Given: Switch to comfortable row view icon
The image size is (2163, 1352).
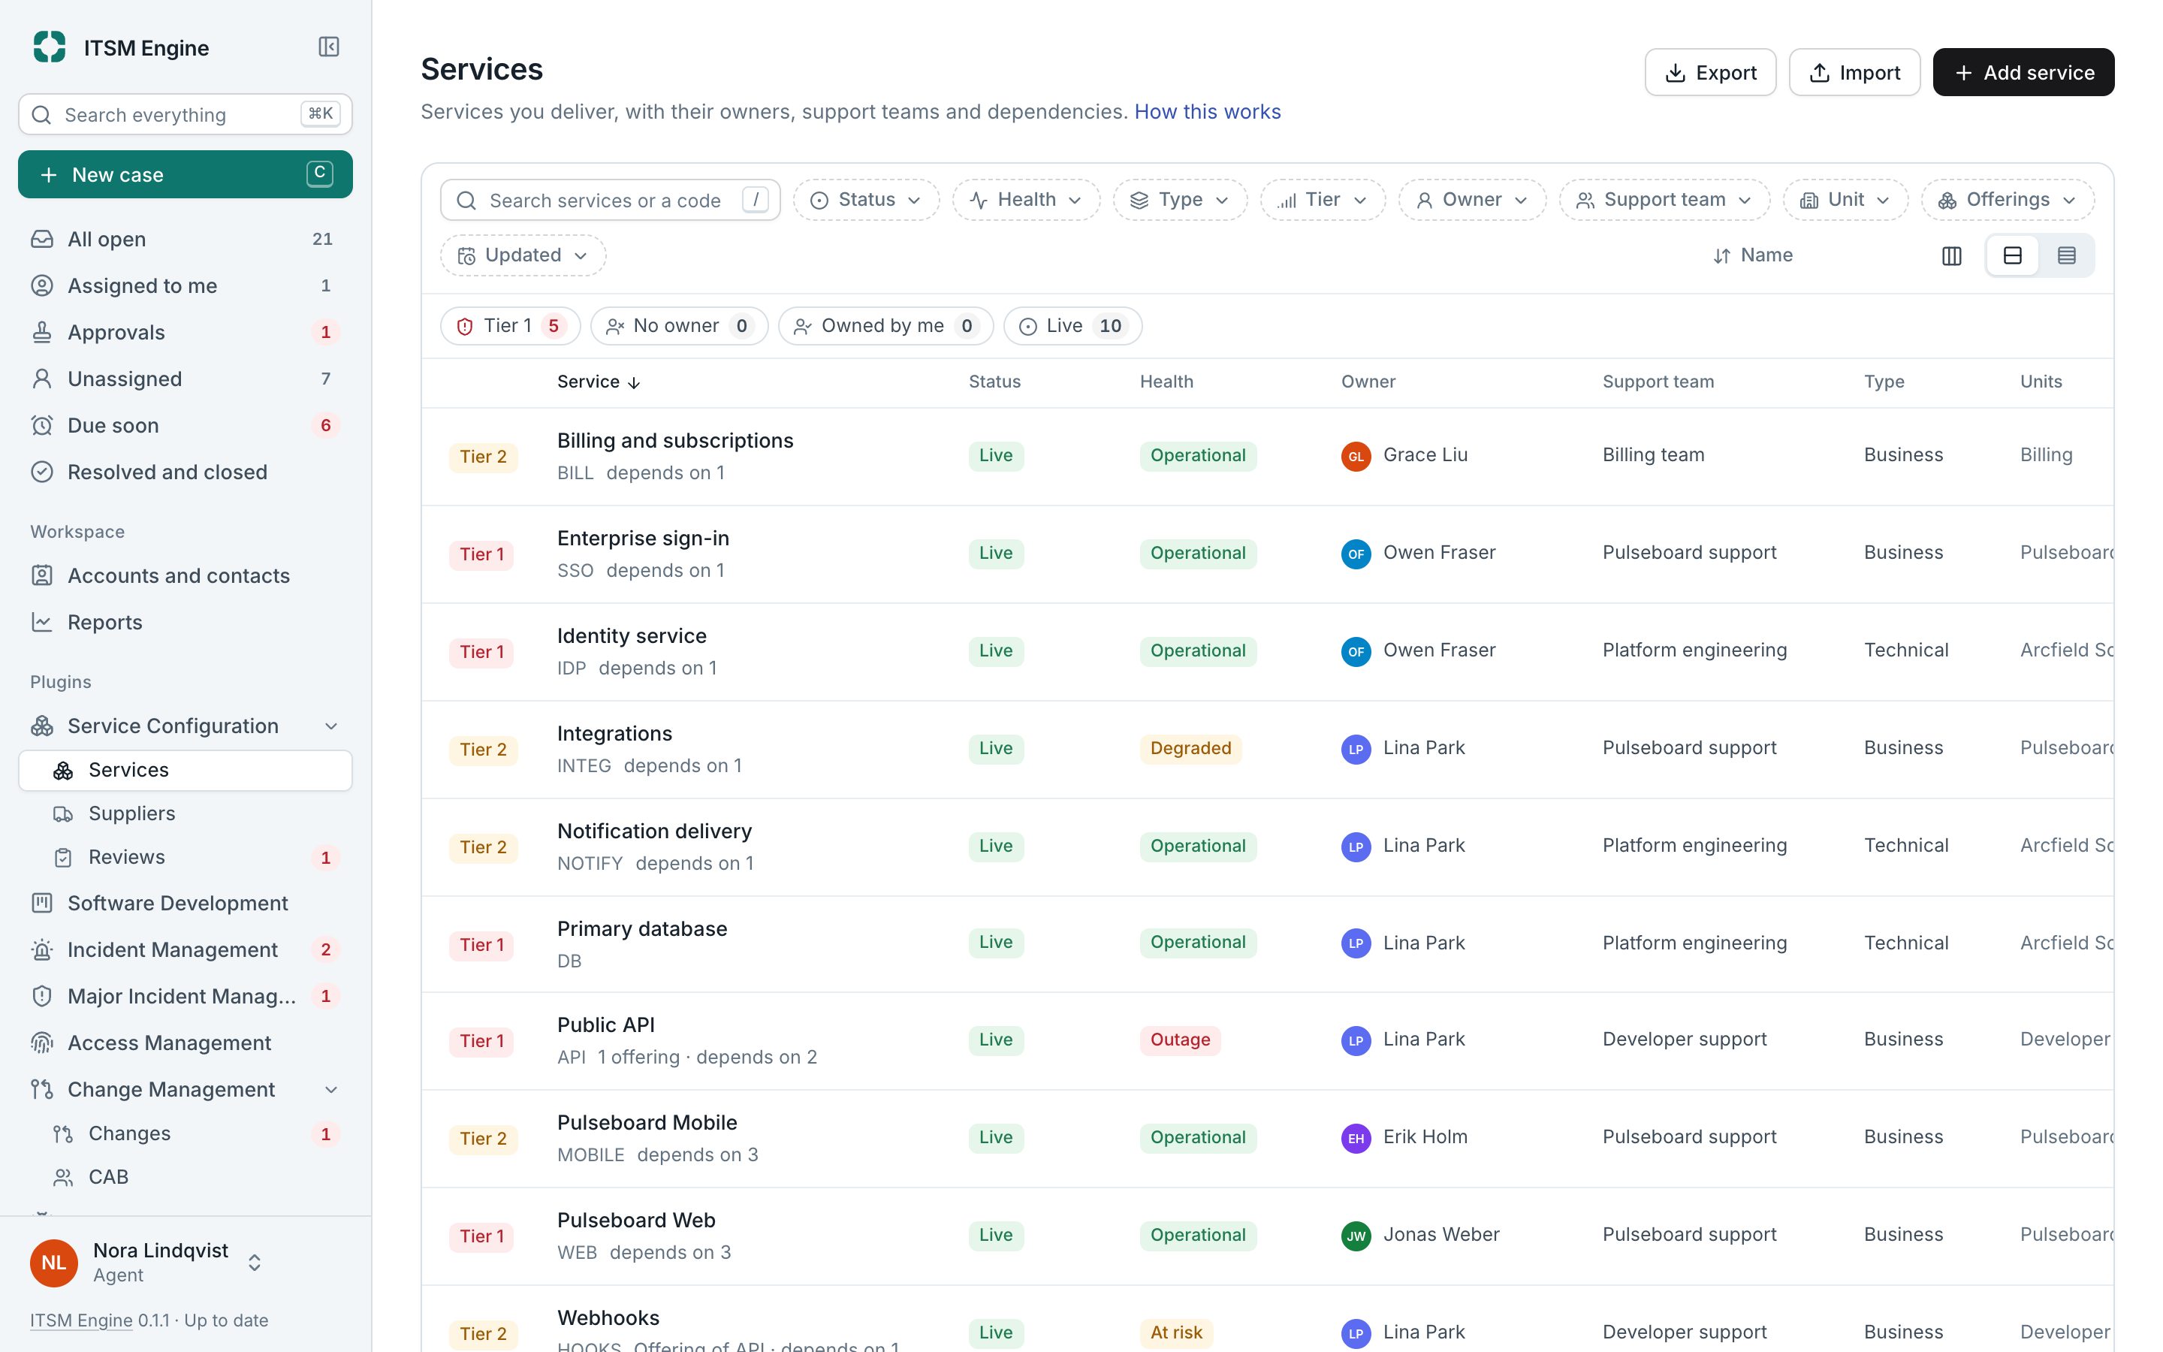Looking at the screenshot, I should (x=2012, y=255).
